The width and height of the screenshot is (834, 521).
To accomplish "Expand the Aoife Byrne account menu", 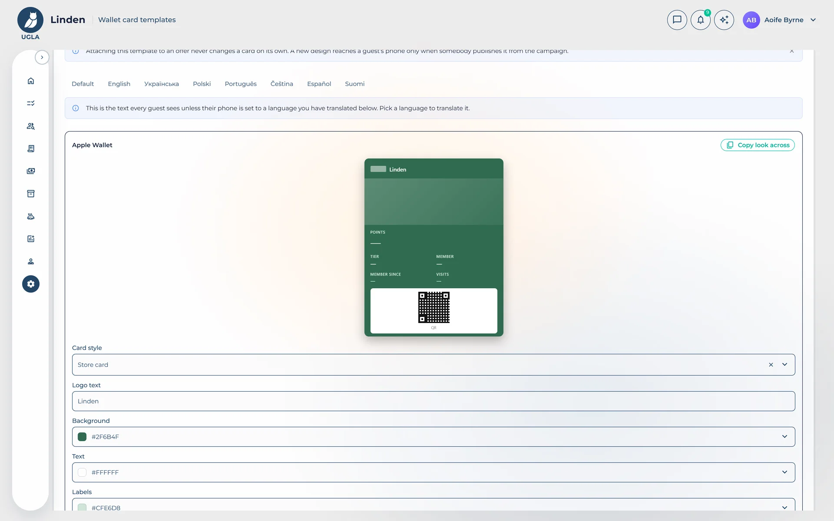I will (813, 20).
